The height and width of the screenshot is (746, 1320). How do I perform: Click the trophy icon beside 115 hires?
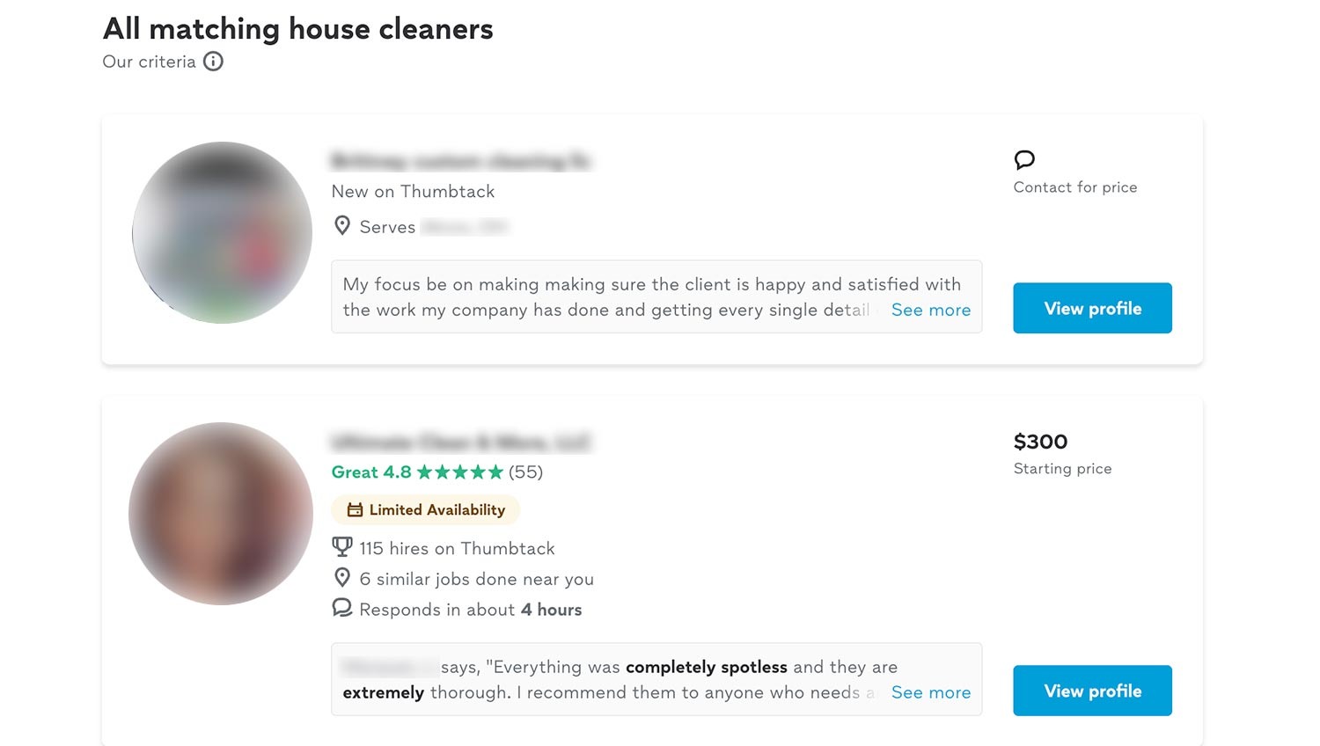coord(342,547)
